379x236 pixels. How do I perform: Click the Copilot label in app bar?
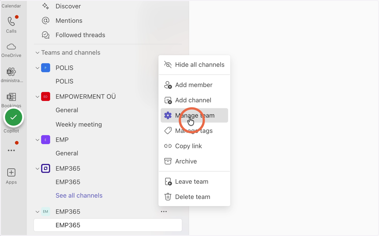(11, 131)
